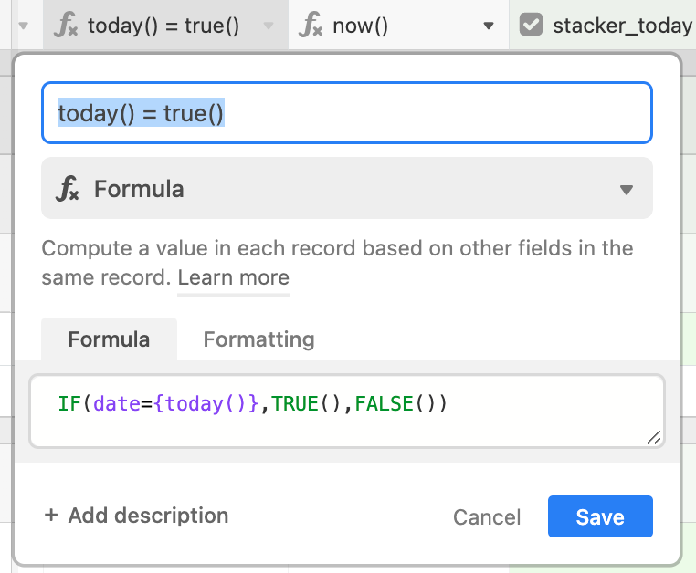
Task: Click the fx icon in Formula field type selector
Action: click(68, 189)
